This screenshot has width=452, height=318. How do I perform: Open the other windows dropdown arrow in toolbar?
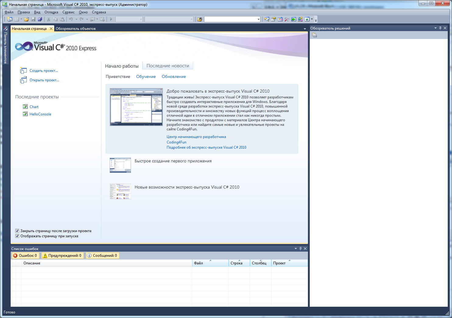pos(312,19)
